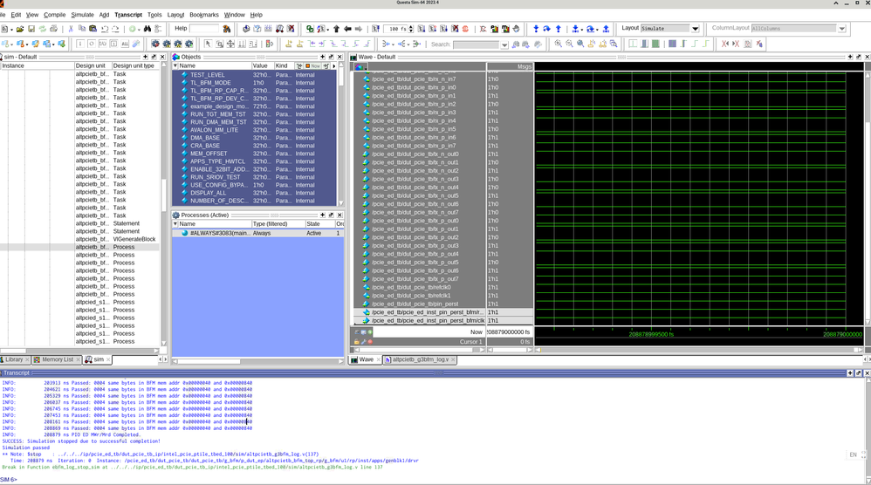This screenshot has width=871, height=485.
Task: Click the wave zoom in magnifier icon
Action: point(559,44)
